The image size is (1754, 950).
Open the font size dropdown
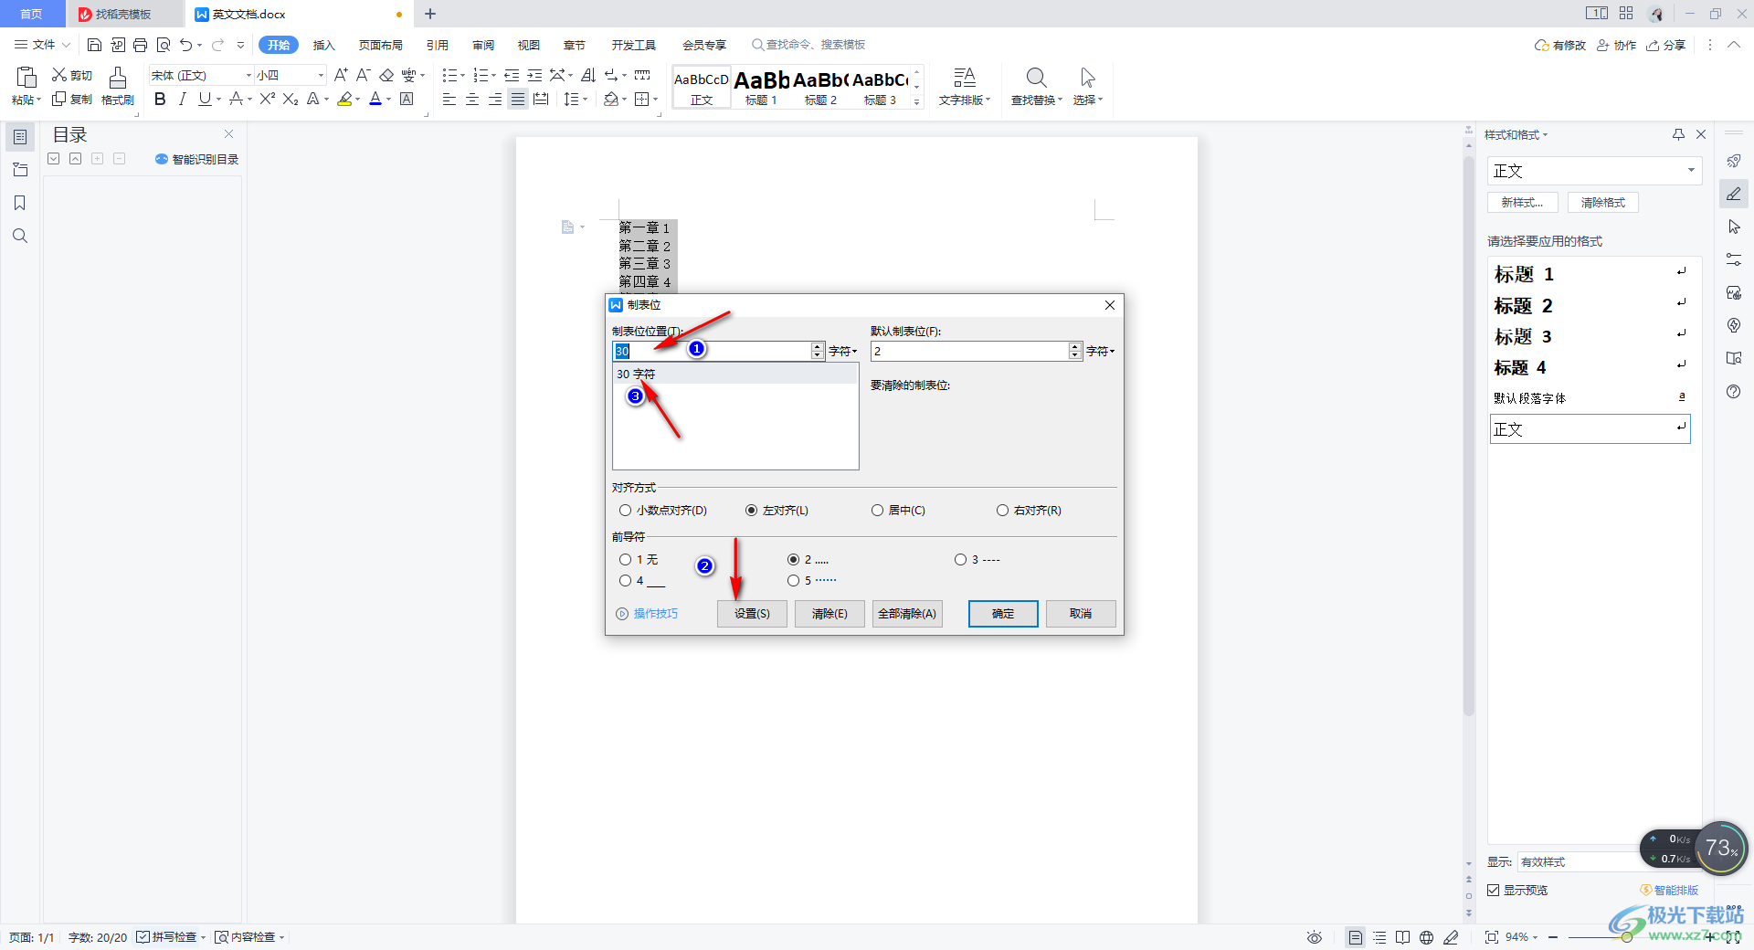click(321, 75)
